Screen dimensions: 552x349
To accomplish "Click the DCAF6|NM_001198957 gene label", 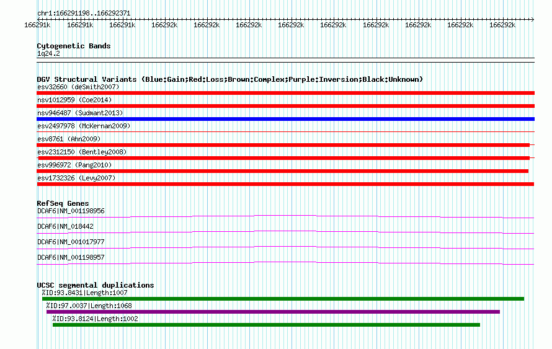I will point(71,257).
